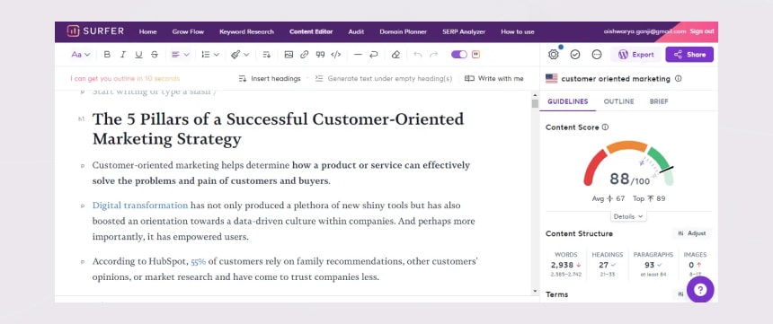Viewport: 773px width, 324px height.
Task: Click the Share button
Action: point(689,55)
